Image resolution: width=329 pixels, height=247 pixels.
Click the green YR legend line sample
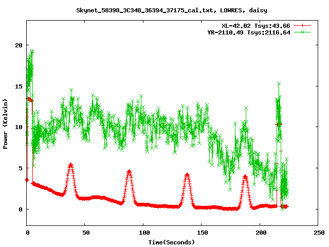pos(302,32)
